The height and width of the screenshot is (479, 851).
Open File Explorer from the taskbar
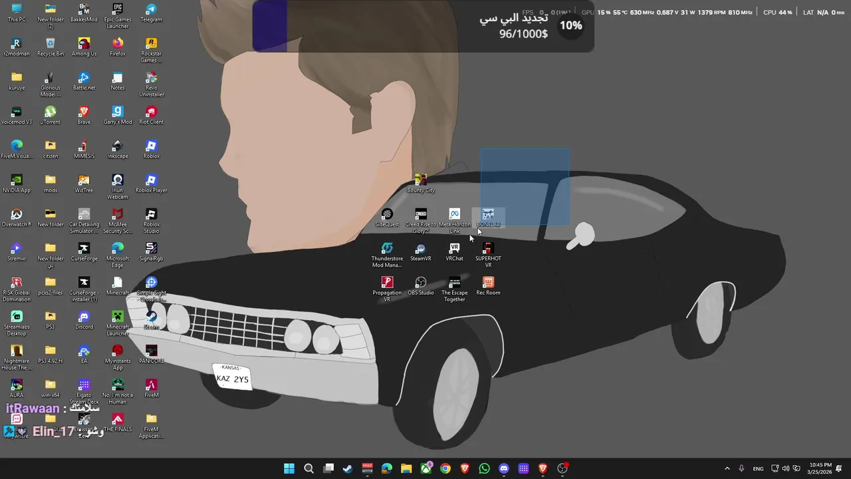[406, 468]
